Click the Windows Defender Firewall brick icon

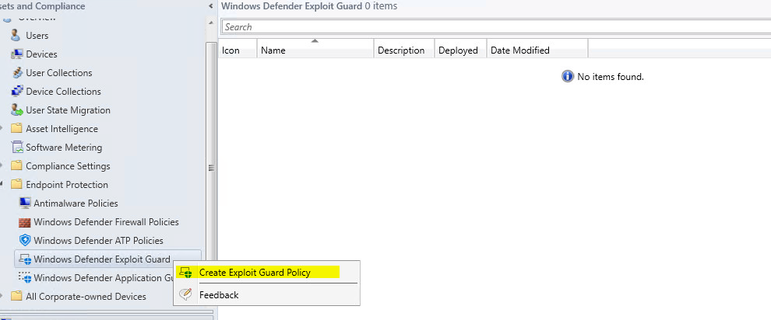tap(25, 222)
